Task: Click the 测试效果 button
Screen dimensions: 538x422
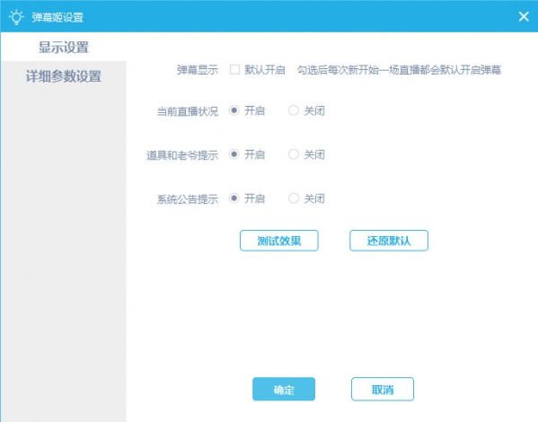Action: click(279, 241)
